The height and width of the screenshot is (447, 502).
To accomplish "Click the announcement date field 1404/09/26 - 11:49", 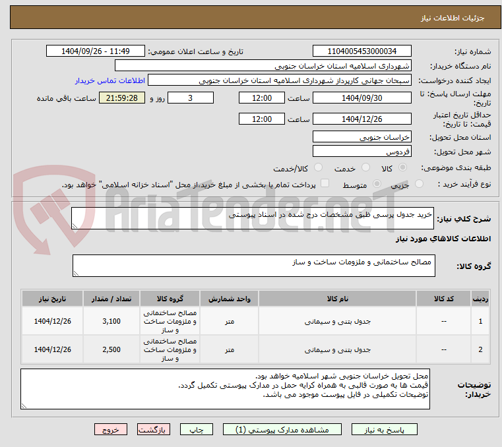I will pyautogui.click(x=96, y=51).
